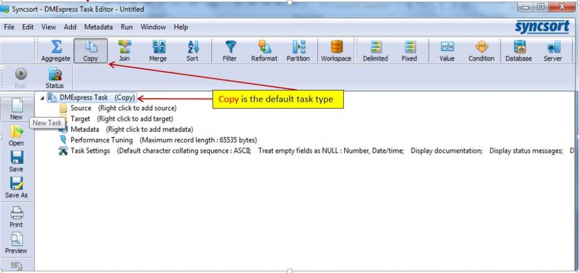Save the current task
The width and height of the screenshot is (579, 273).
16,161
